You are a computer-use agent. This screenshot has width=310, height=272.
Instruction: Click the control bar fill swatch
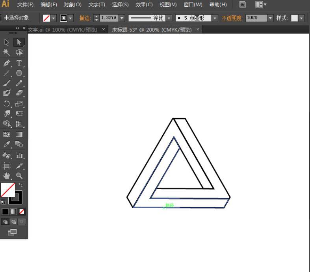point(46,18)
